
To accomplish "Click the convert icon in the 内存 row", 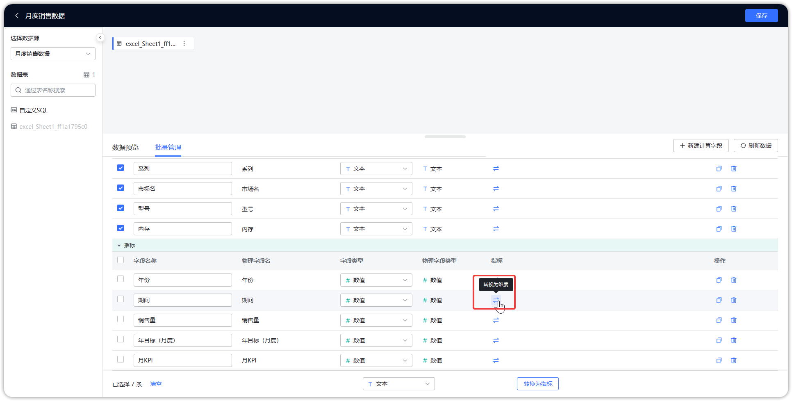I will point(496,229).
